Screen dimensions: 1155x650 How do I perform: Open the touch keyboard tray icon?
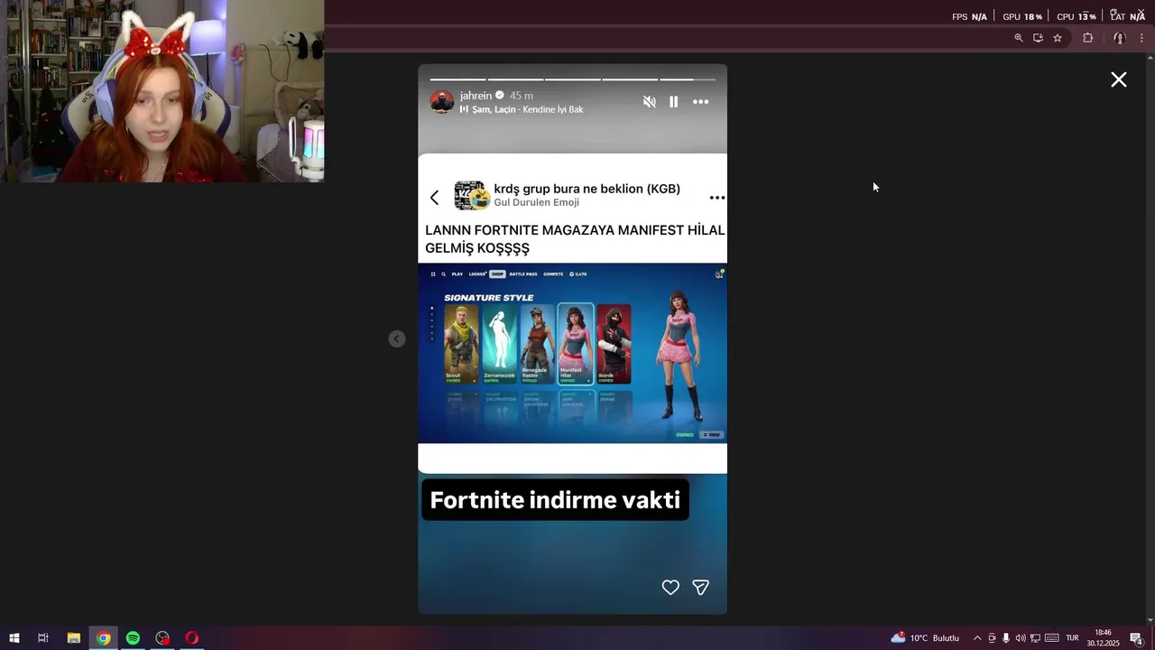[x=1051, y=638]
